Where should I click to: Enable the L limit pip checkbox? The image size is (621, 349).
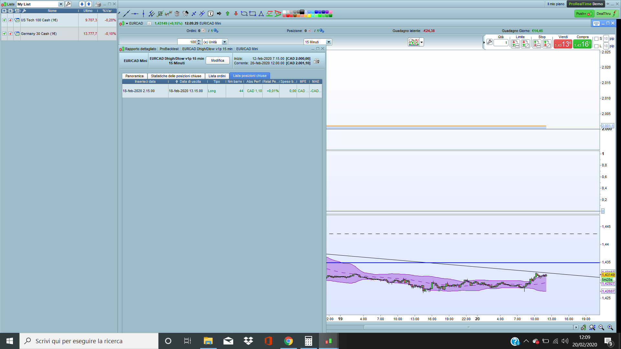(x=596, y=46)
